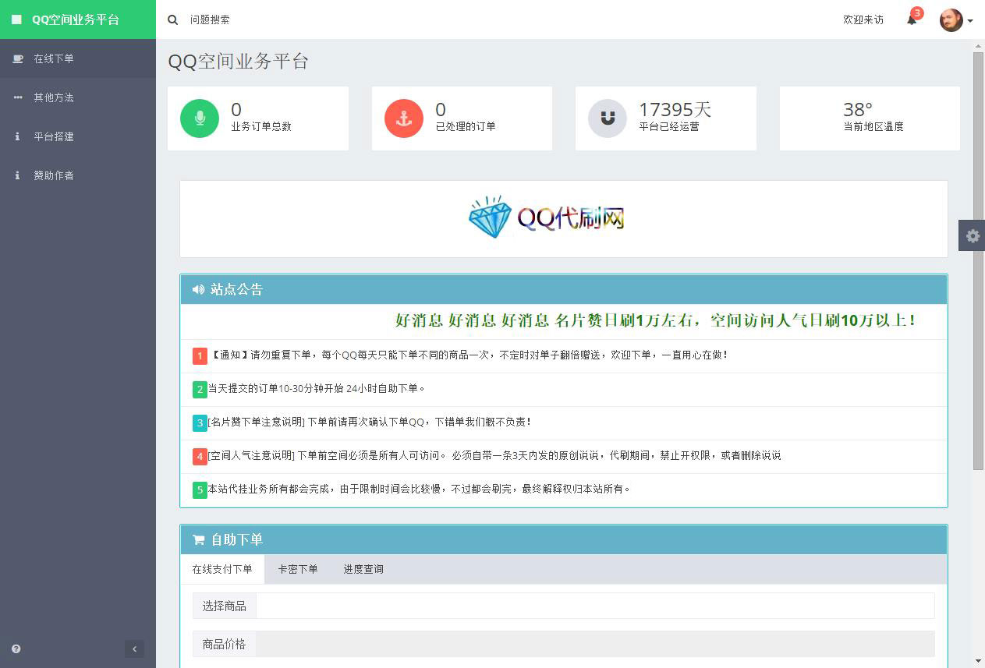
Task: Click the red anchor icon on 已处理的订单 card
Action: click(x=402, y=118)
